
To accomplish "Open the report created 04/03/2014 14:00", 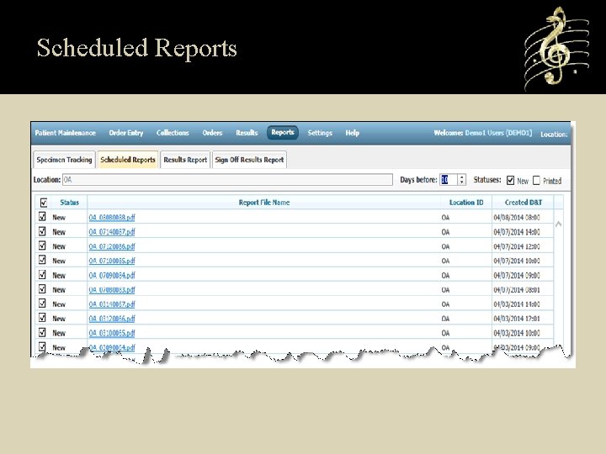I will pyautogui.click(x=112, y=304).
